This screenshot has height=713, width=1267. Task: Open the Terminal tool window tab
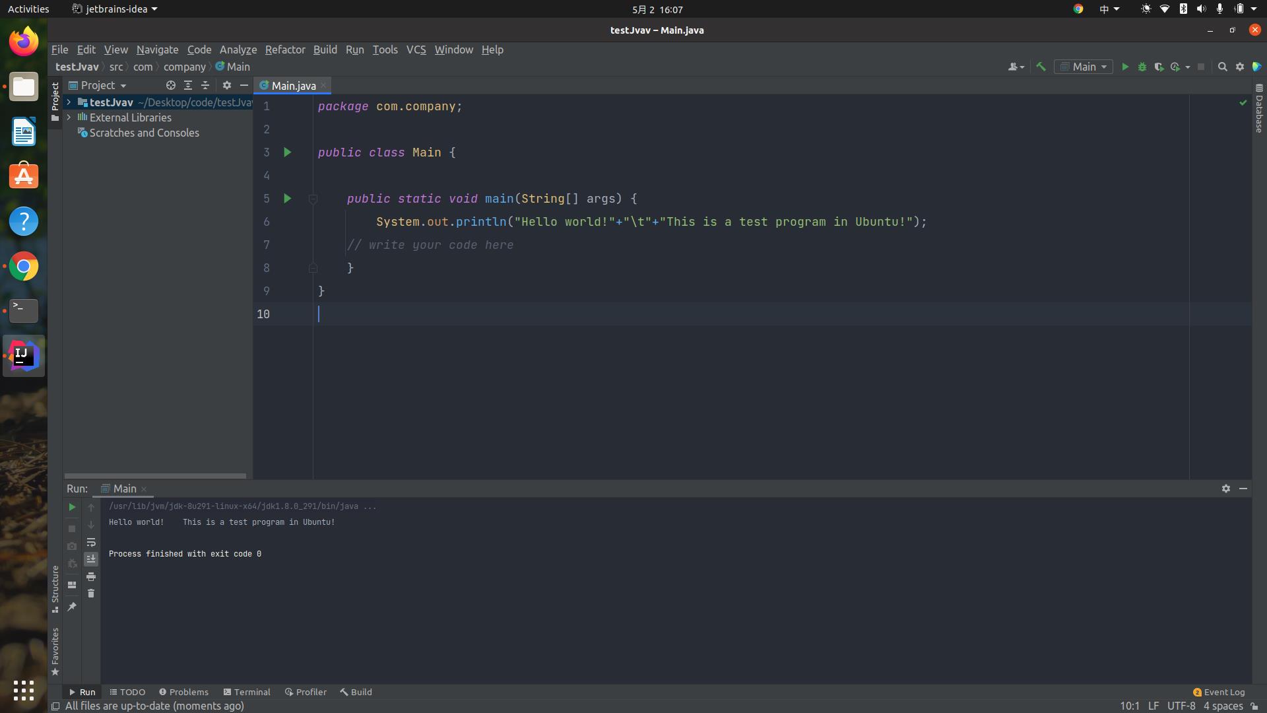tap(247, 692)
